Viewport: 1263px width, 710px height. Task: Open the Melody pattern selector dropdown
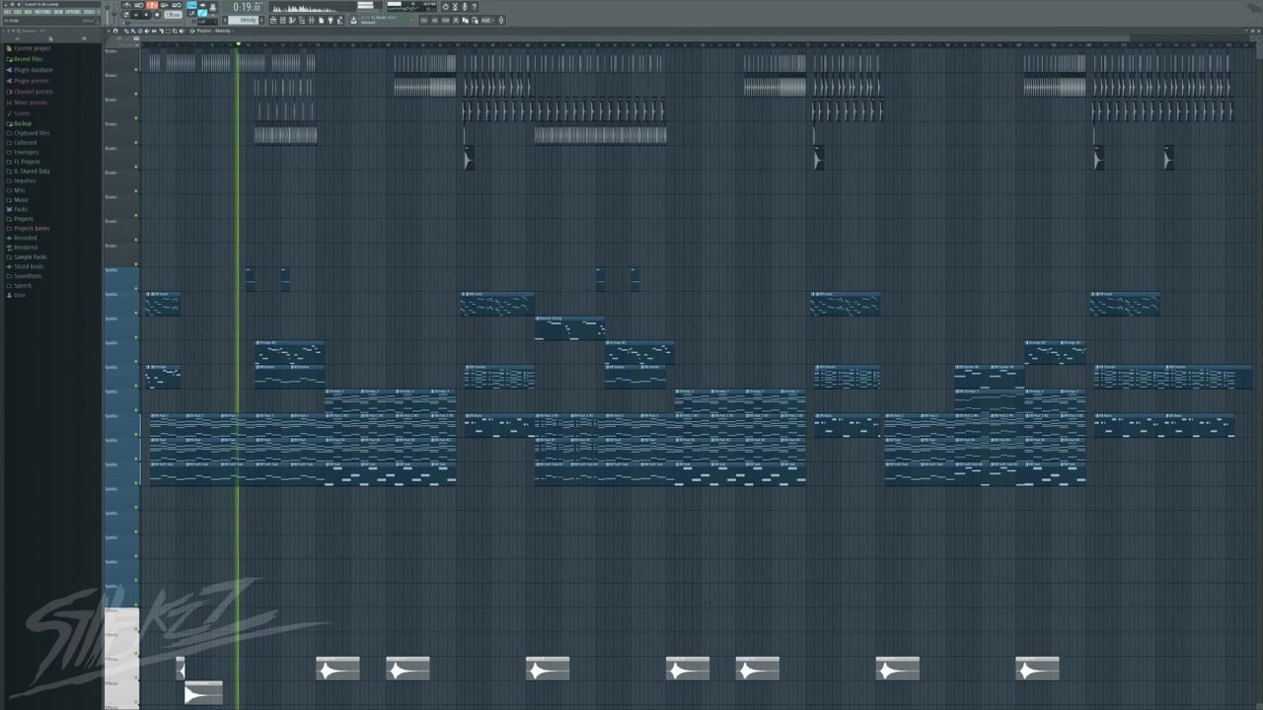tap(243, 20)
